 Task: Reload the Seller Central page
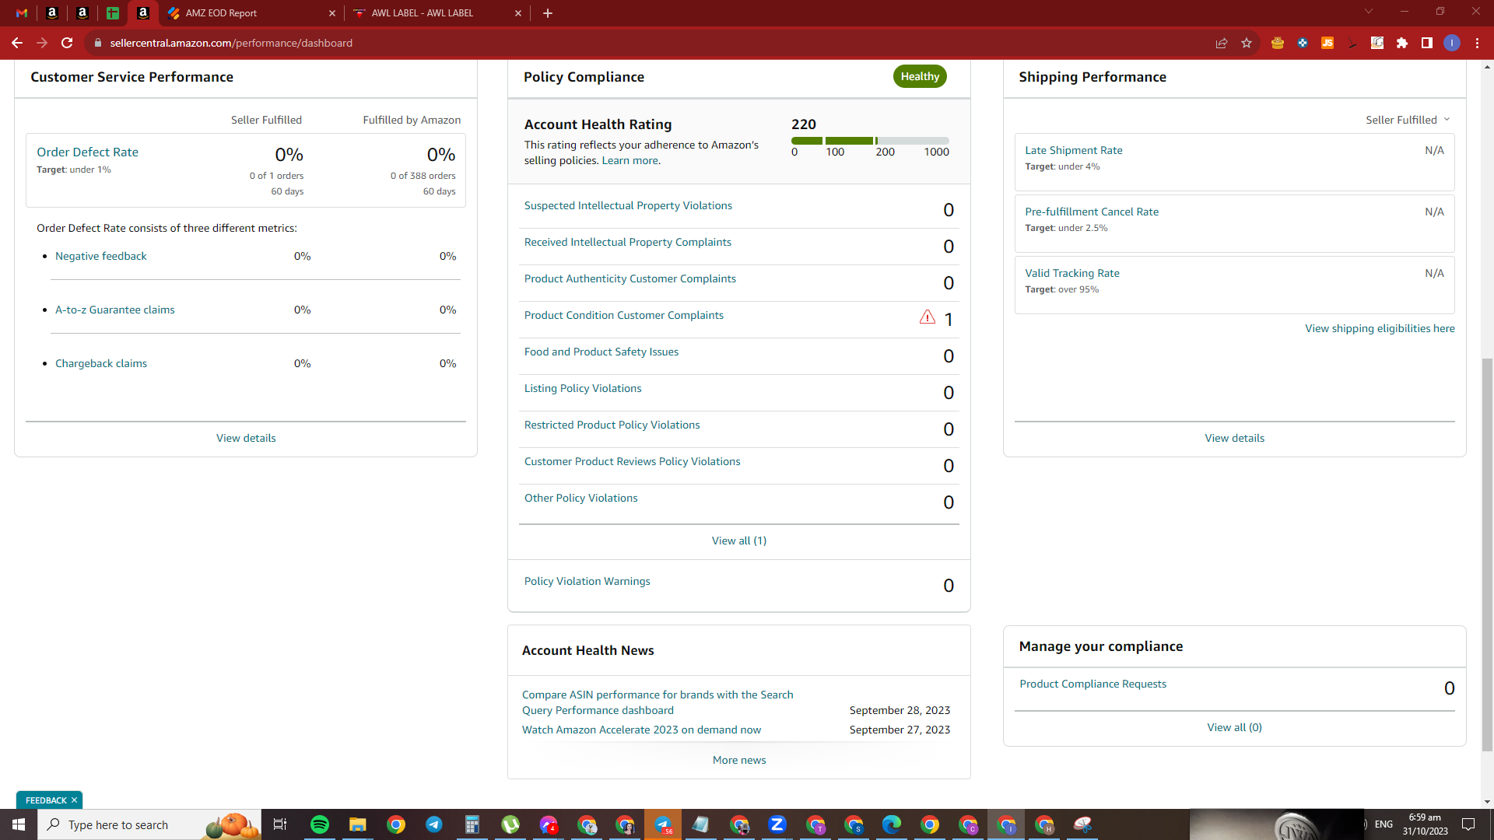tap(67, 43)
